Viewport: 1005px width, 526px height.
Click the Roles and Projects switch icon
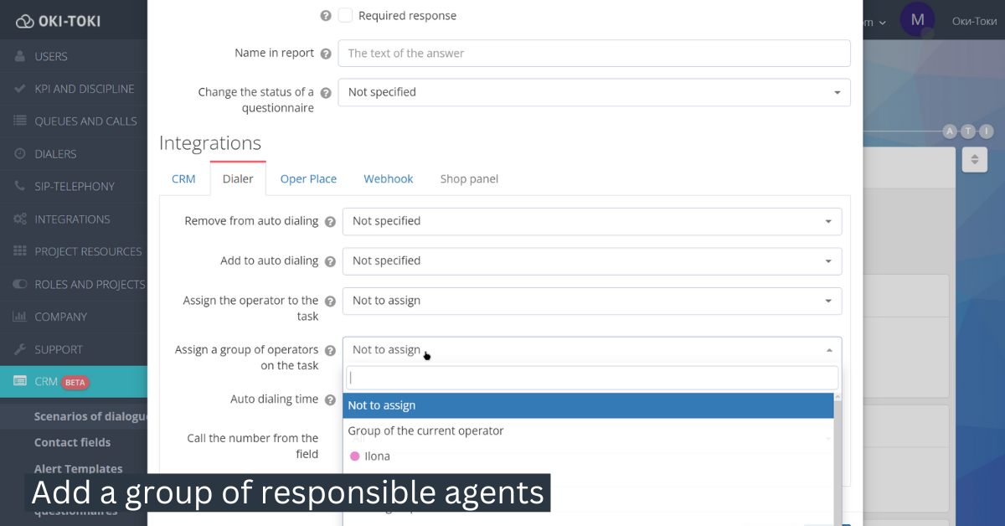coord(20,285)
